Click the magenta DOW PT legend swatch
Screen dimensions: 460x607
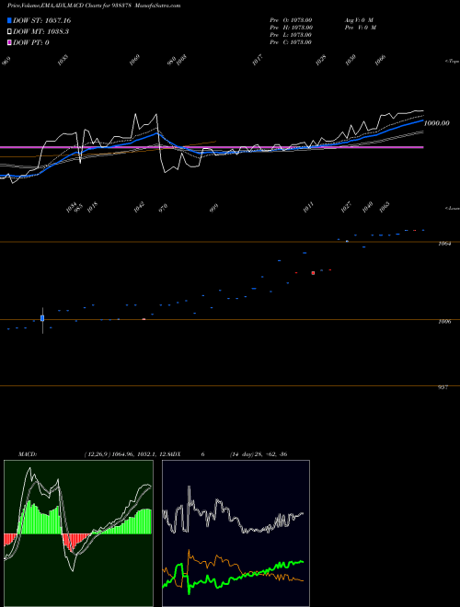click(9, 42)
